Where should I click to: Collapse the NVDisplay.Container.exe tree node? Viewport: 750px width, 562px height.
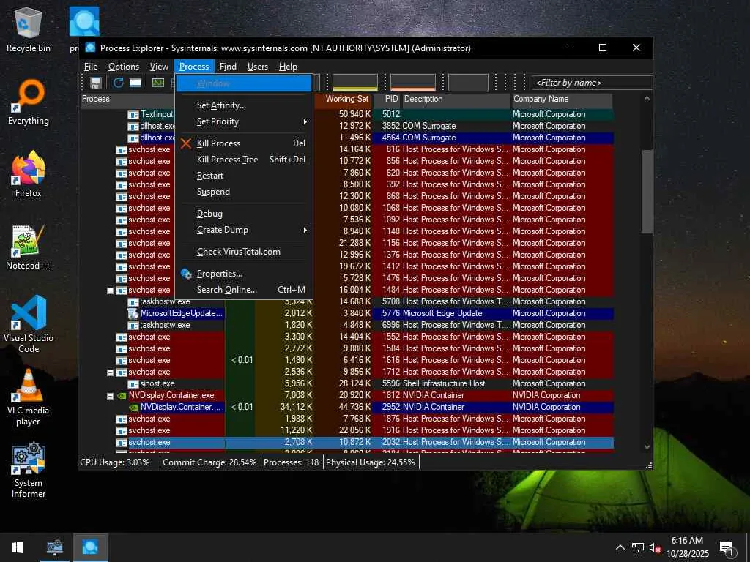tap(110, 396)
